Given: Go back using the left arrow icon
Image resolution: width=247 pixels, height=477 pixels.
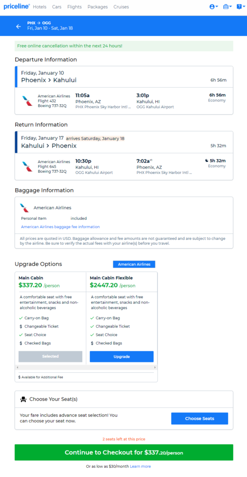Looking at the screenshot, I should pos(19,27).
